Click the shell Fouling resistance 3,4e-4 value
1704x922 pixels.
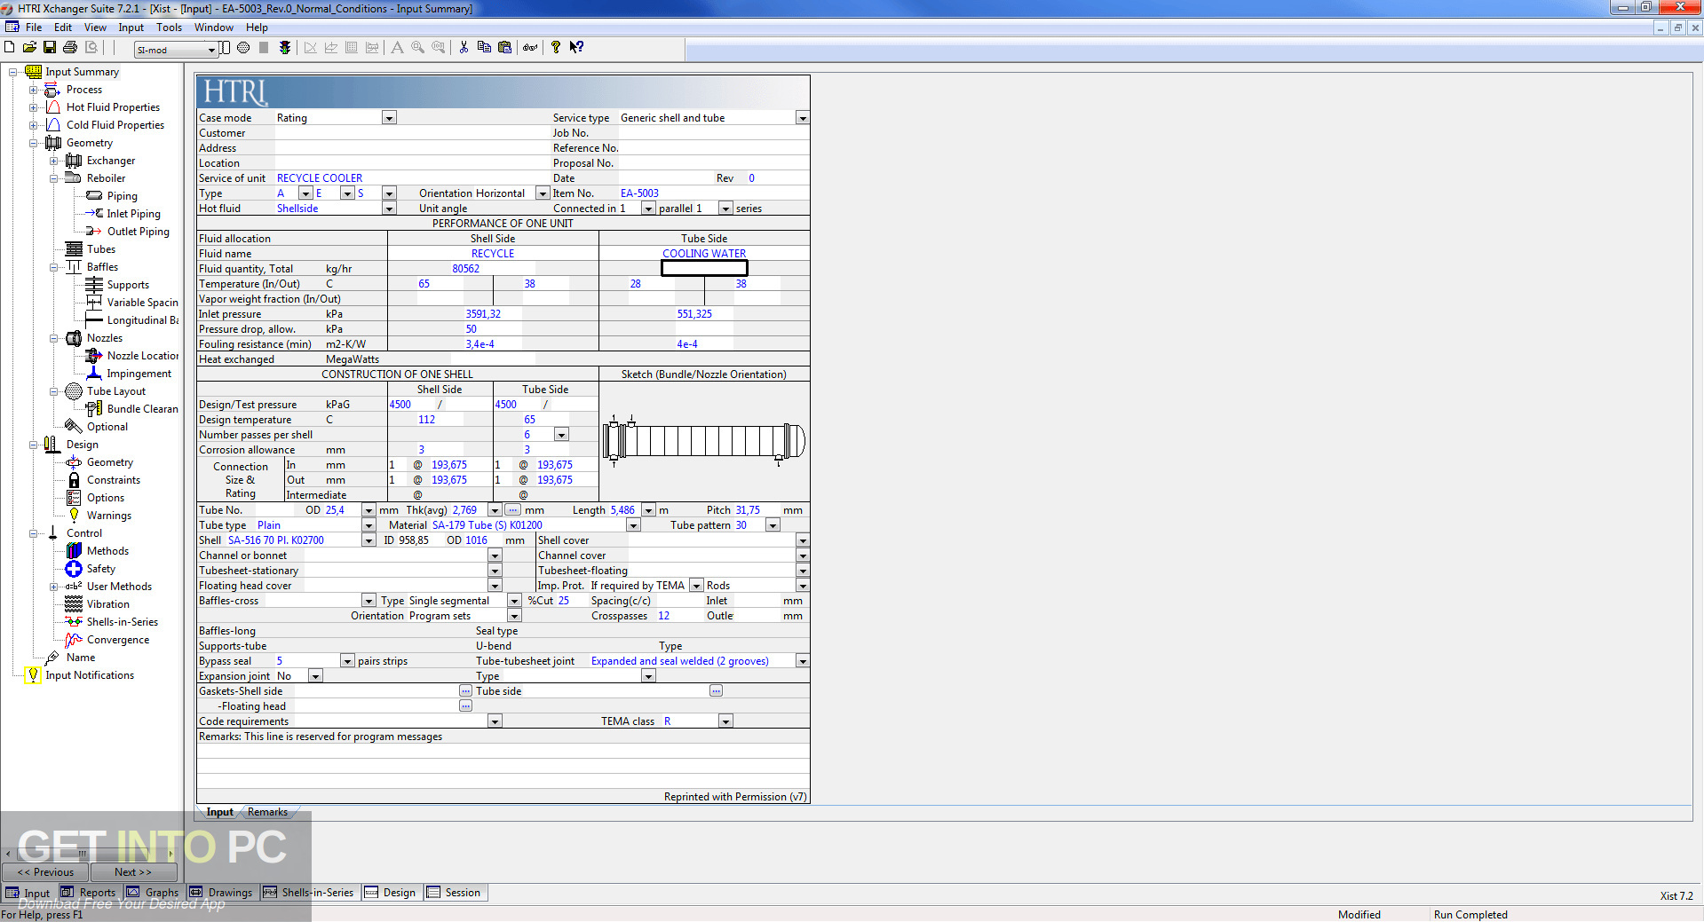(480, 344)
